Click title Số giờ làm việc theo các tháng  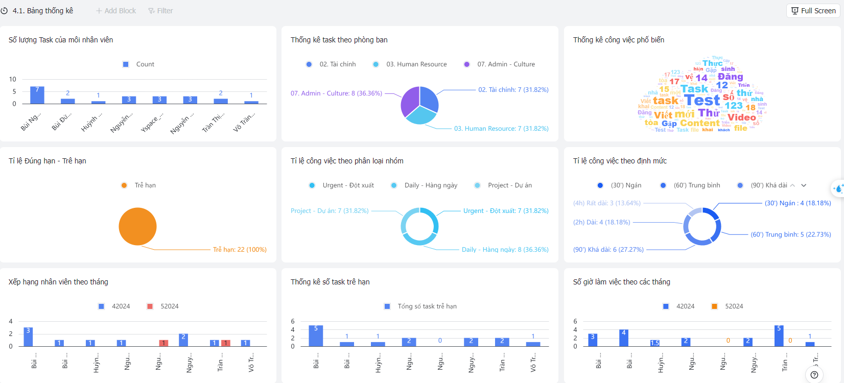point(622,282)
